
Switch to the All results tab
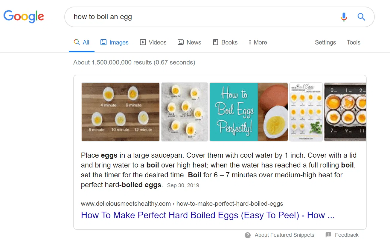[x=82, y=42]
